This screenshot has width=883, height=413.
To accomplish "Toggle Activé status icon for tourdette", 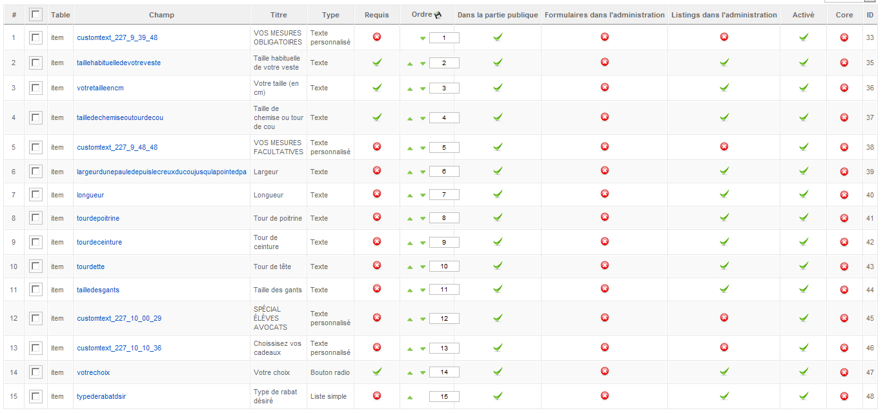I will [804, 266].
